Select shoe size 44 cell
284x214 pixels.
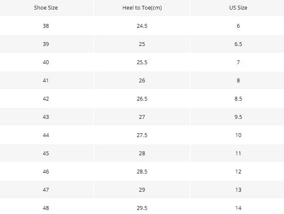pos(46,135)
